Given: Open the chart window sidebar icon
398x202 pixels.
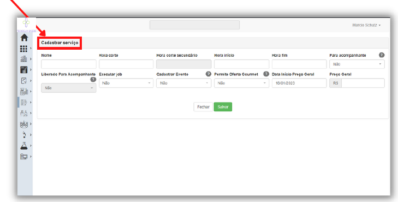Looking at the screenshot, I should [x=23, y=70].
